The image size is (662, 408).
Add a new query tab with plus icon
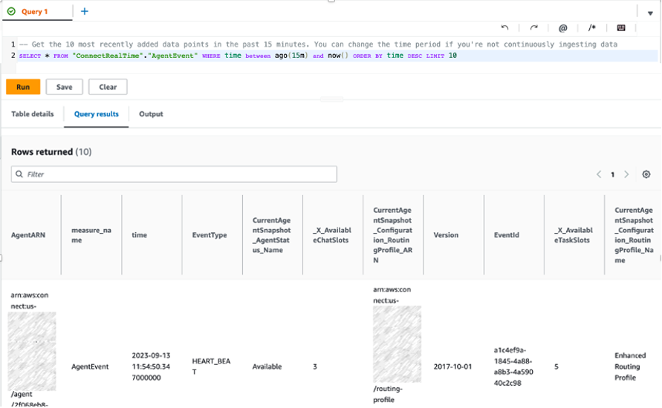click(85, 11)
